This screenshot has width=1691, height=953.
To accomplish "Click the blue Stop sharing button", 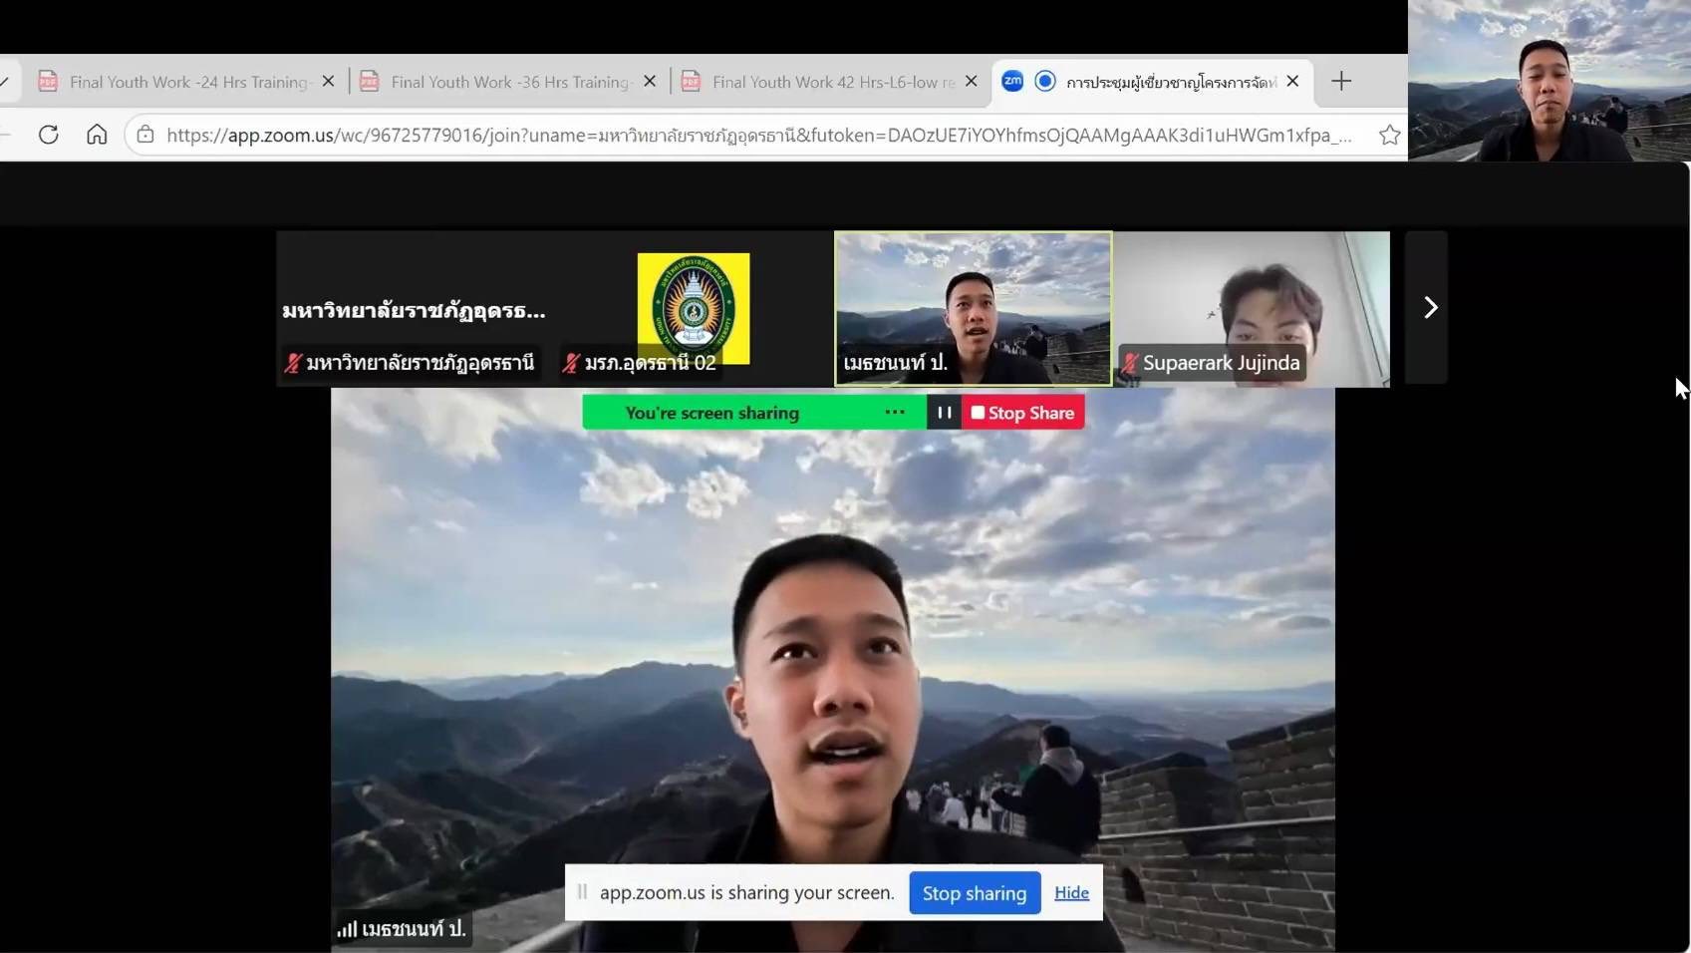I will point(974,893).
